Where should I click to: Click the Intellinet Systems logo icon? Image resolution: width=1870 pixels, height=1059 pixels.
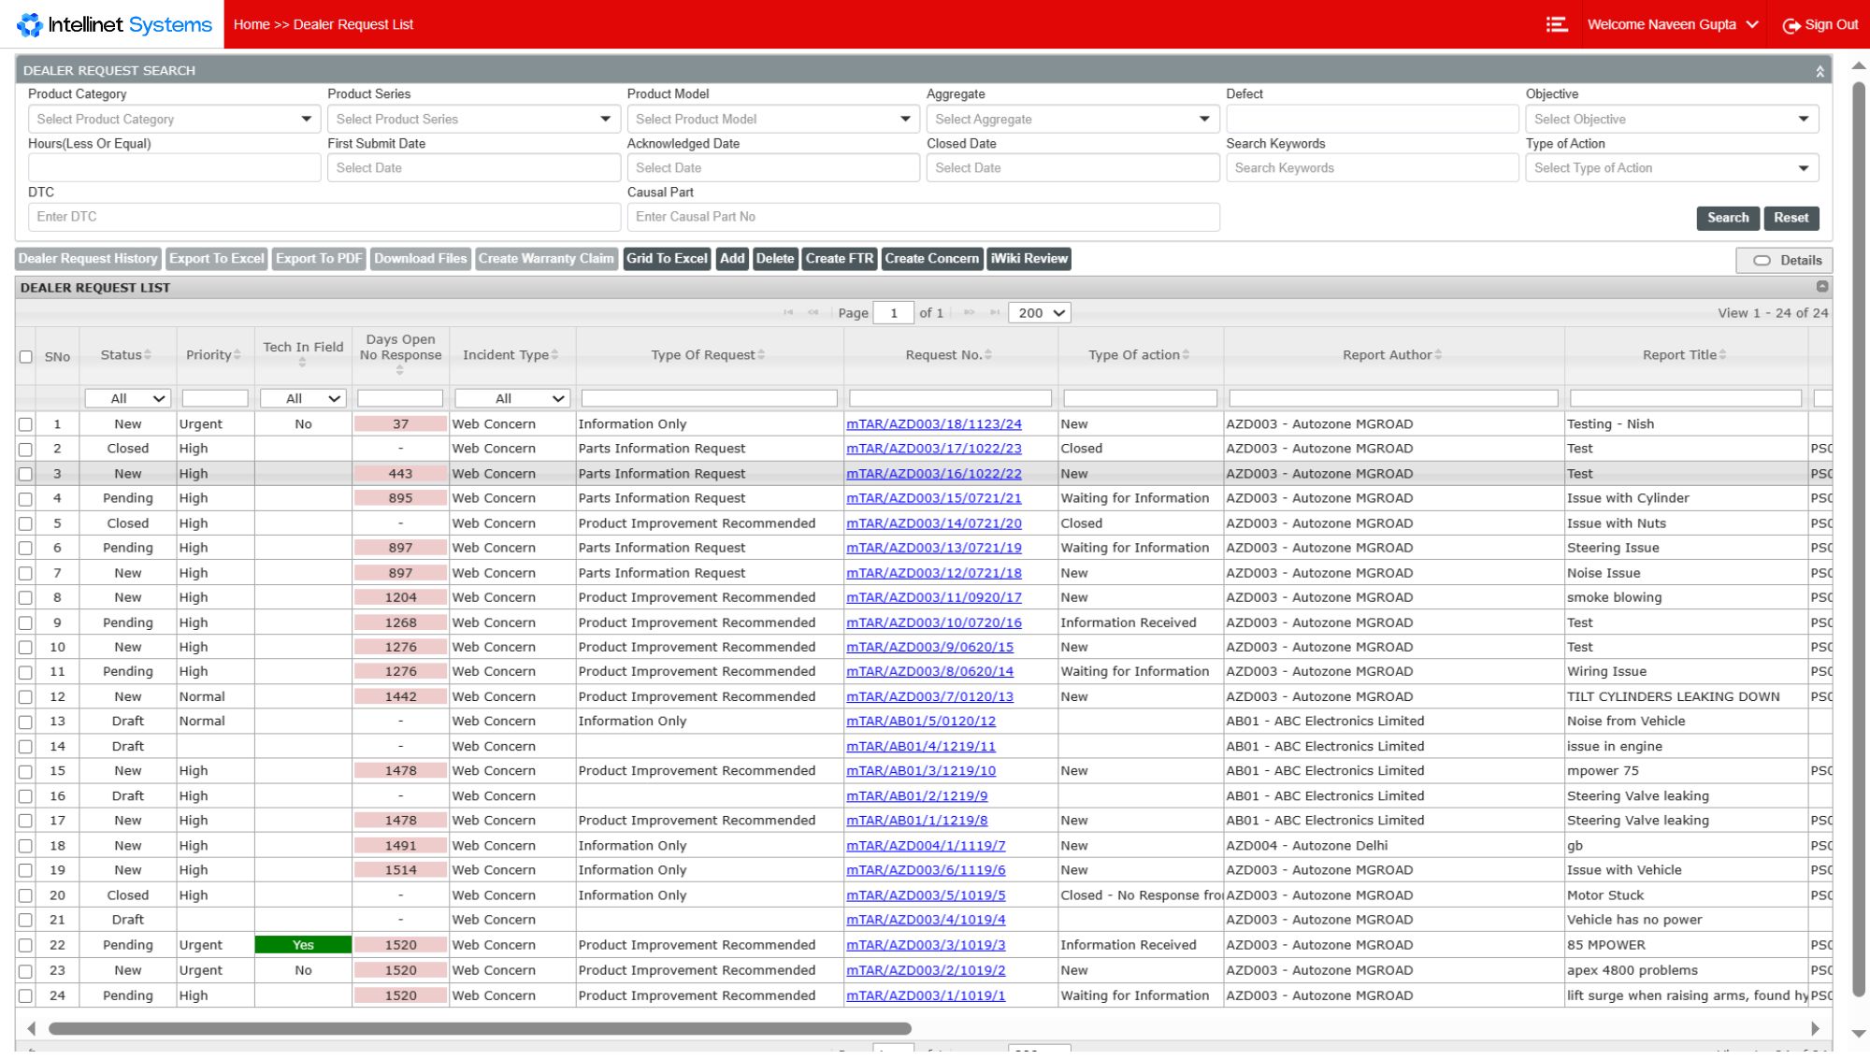click(30, 24)
